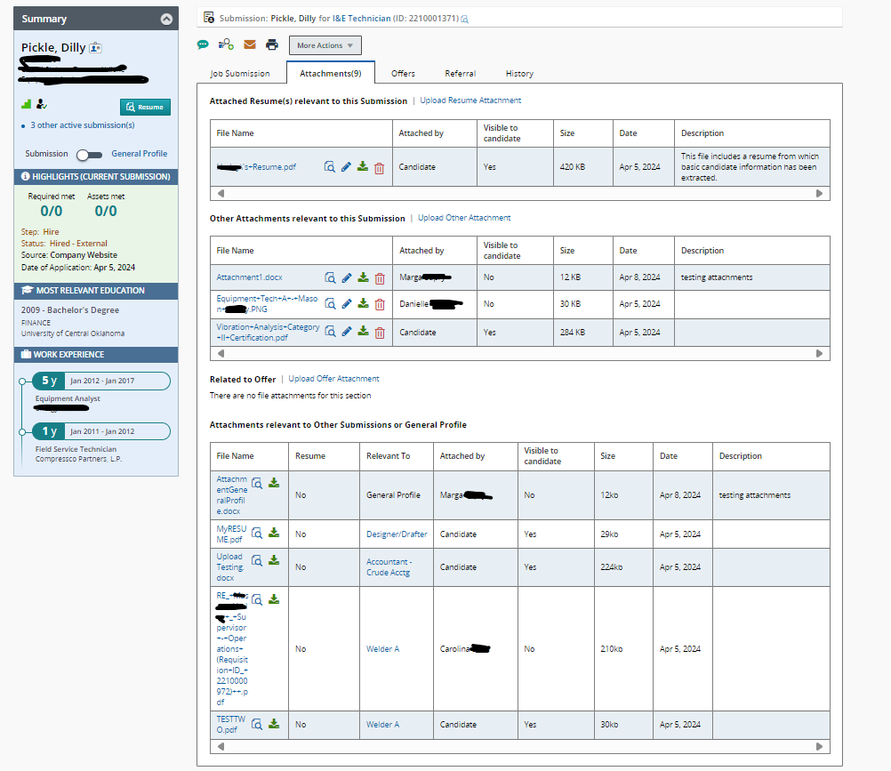Email the candidate using the envelope icon

coord(250,44)
